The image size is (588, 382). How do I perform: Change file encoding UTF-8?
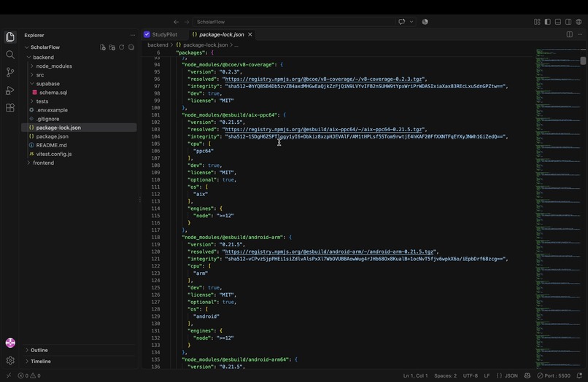[x=471, y=375]
